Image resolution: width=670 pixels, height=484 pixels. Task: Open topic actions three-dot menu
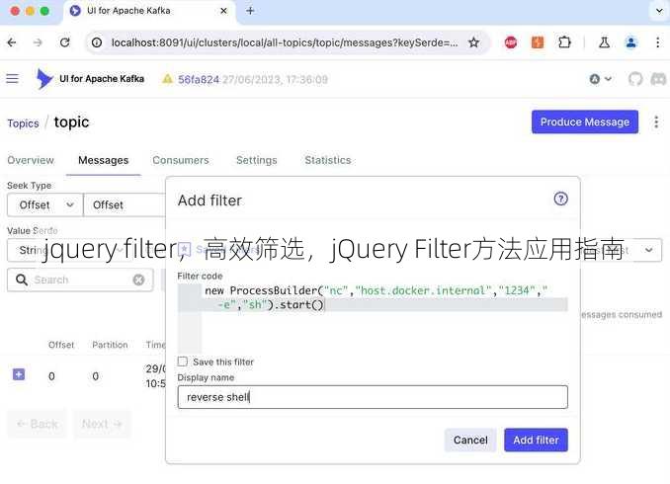(656, 122)
